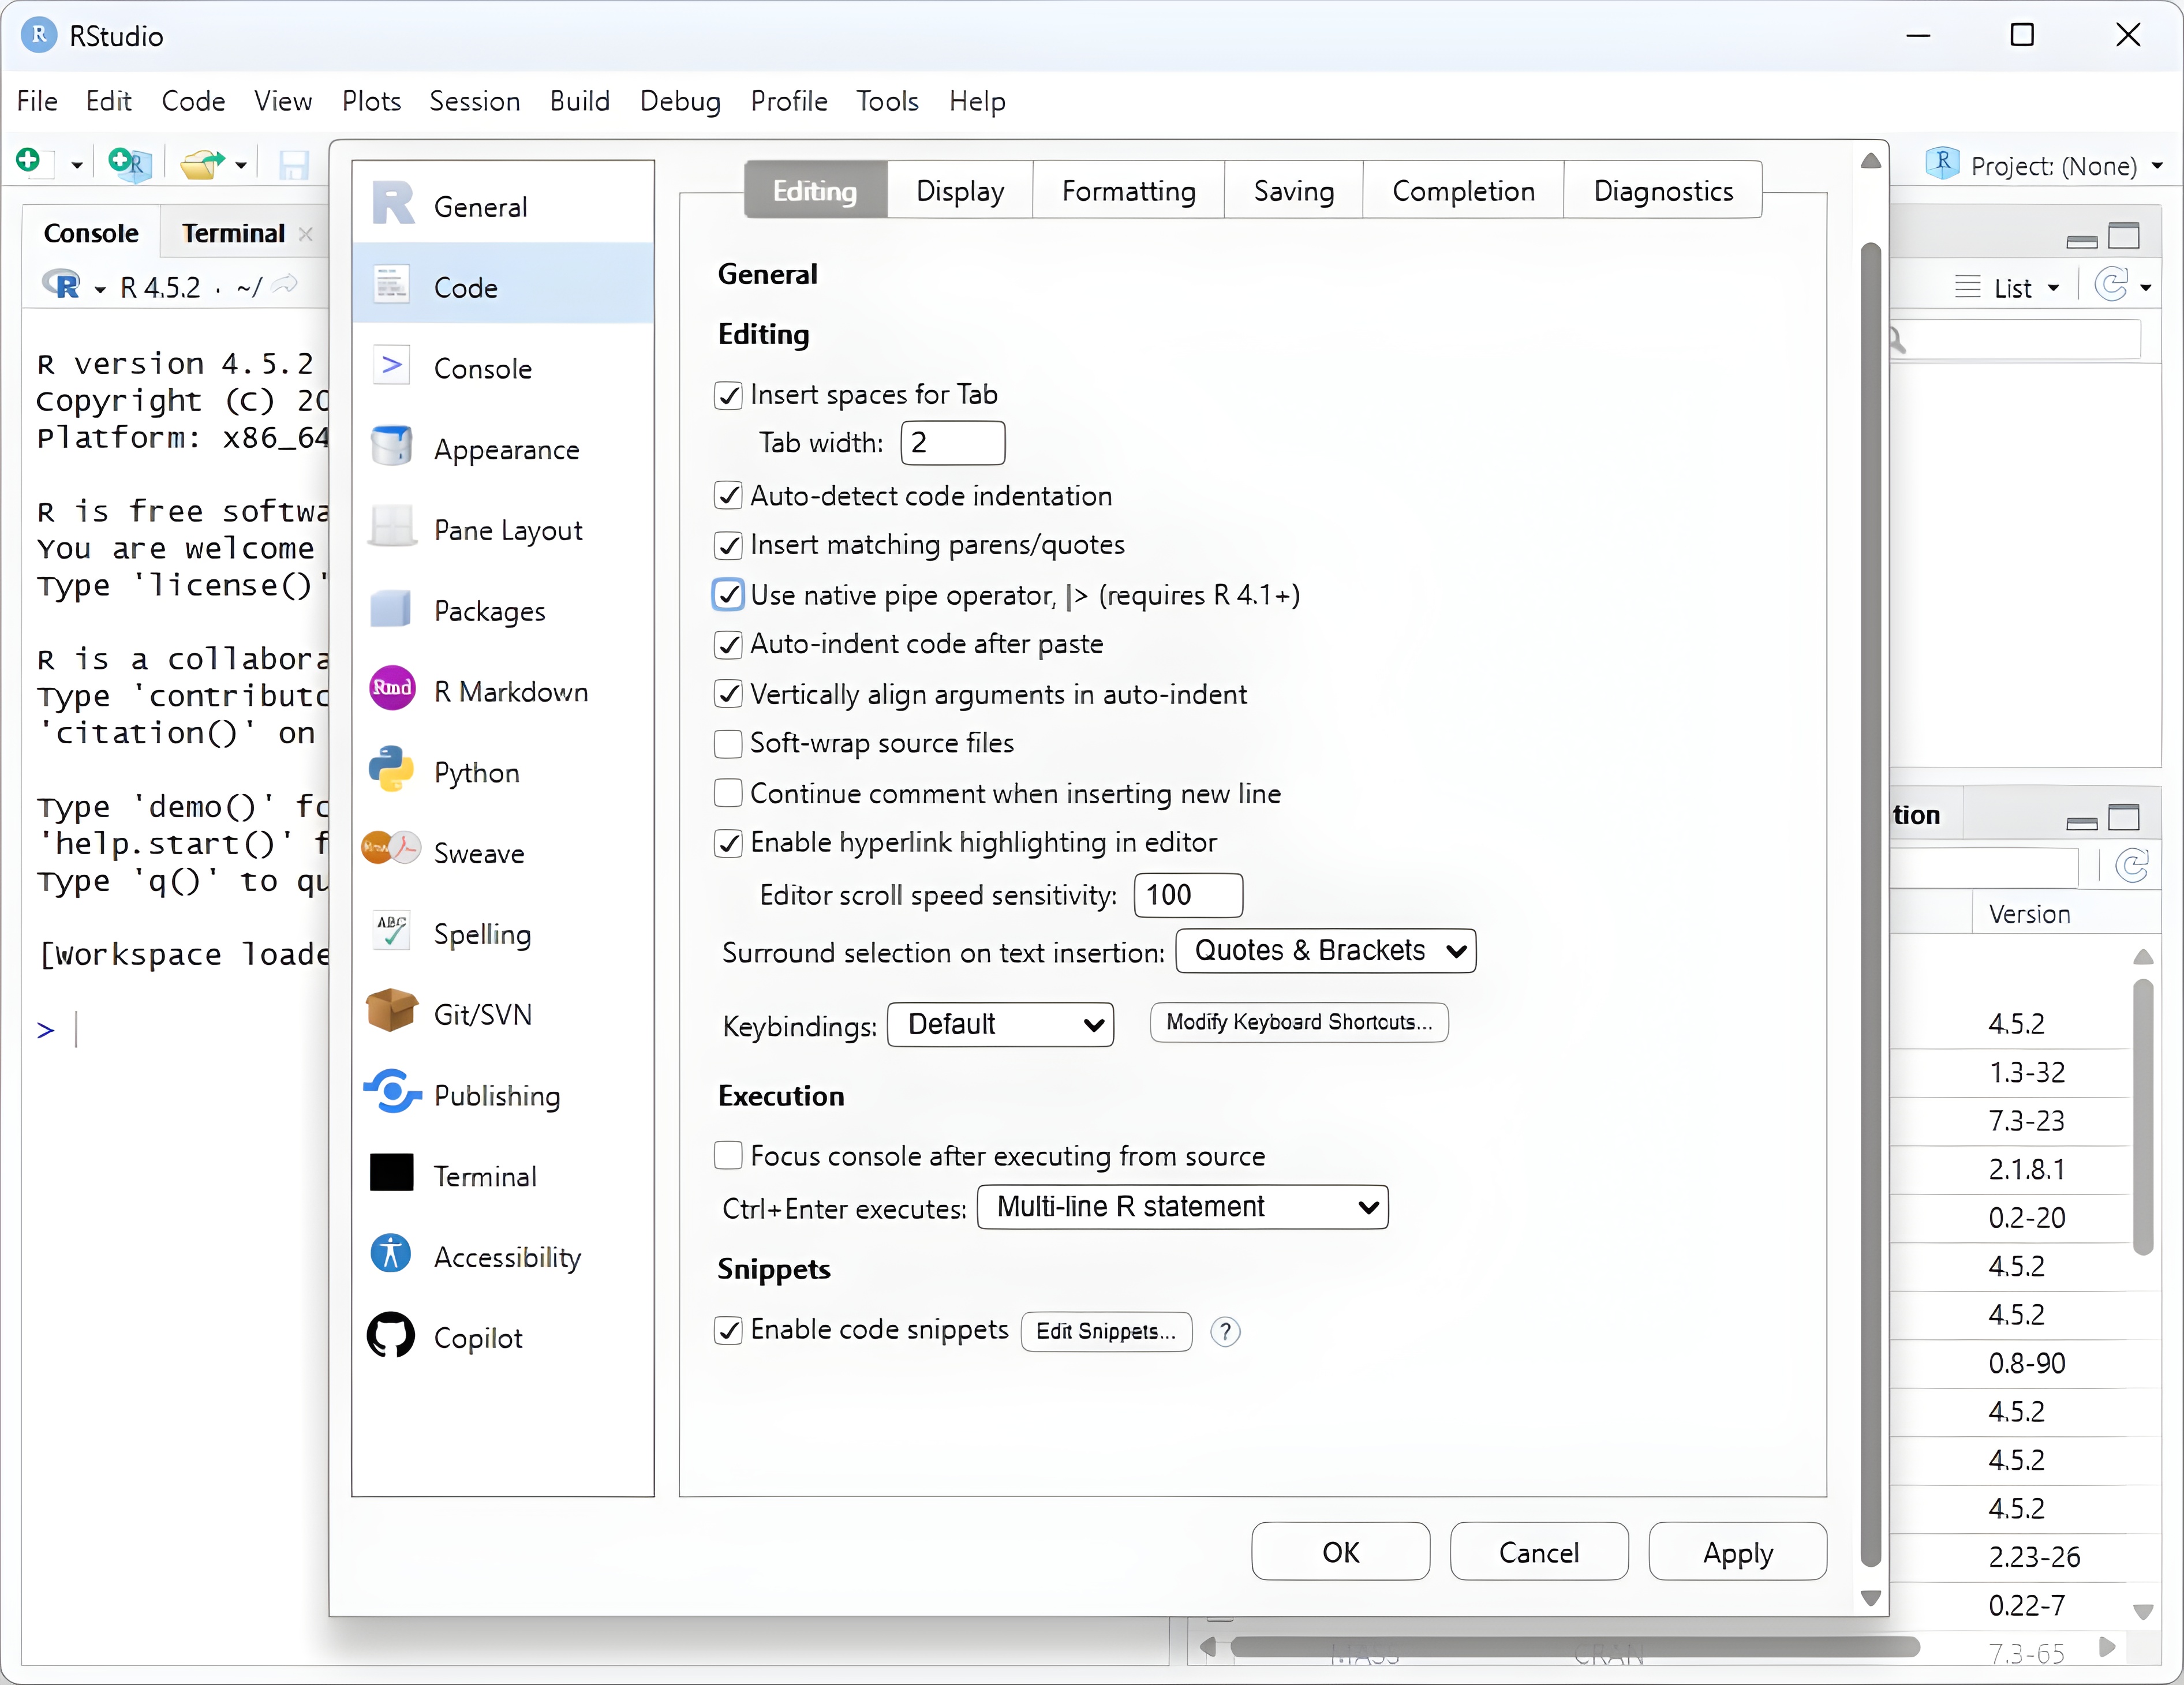
Task: Select the R Markdown Rmd icon
Action: 391,688
